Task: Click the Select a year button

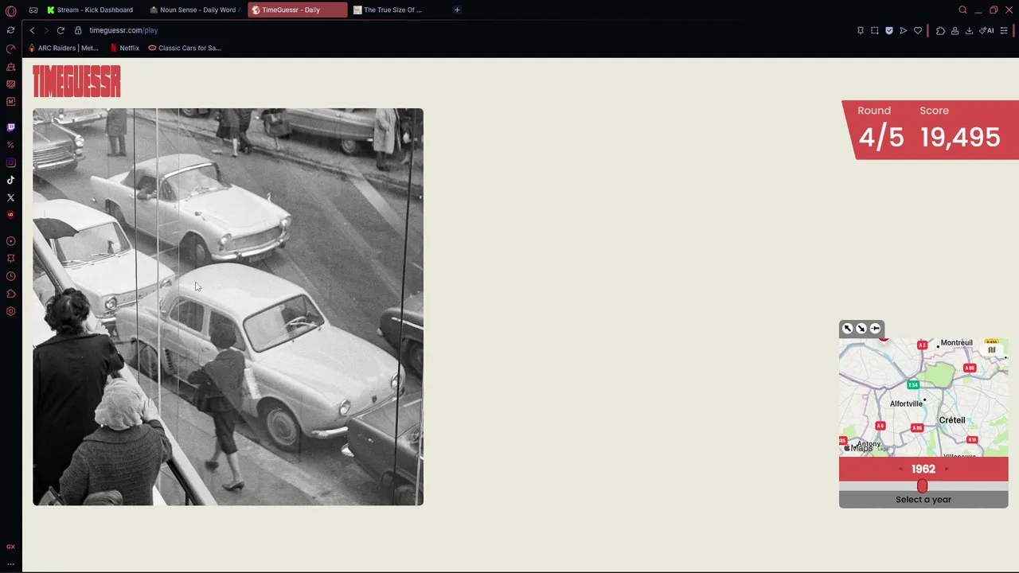Action: point(923,500)
